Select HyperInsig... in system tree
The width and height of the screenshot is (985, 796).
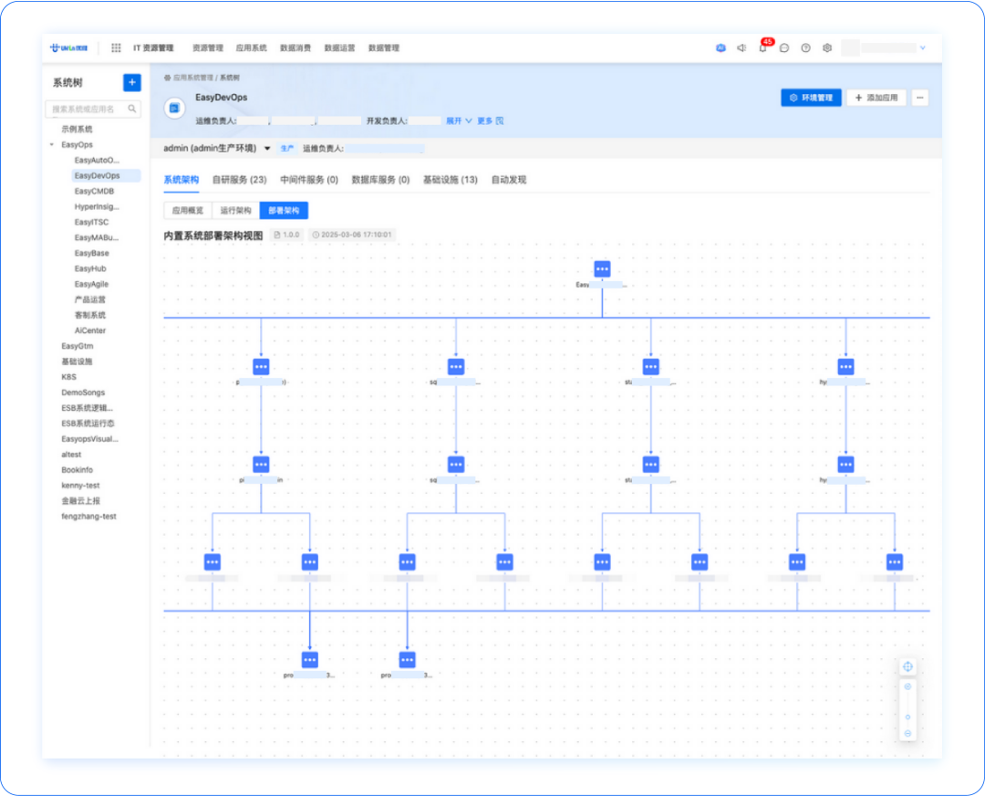coord(97,207)
